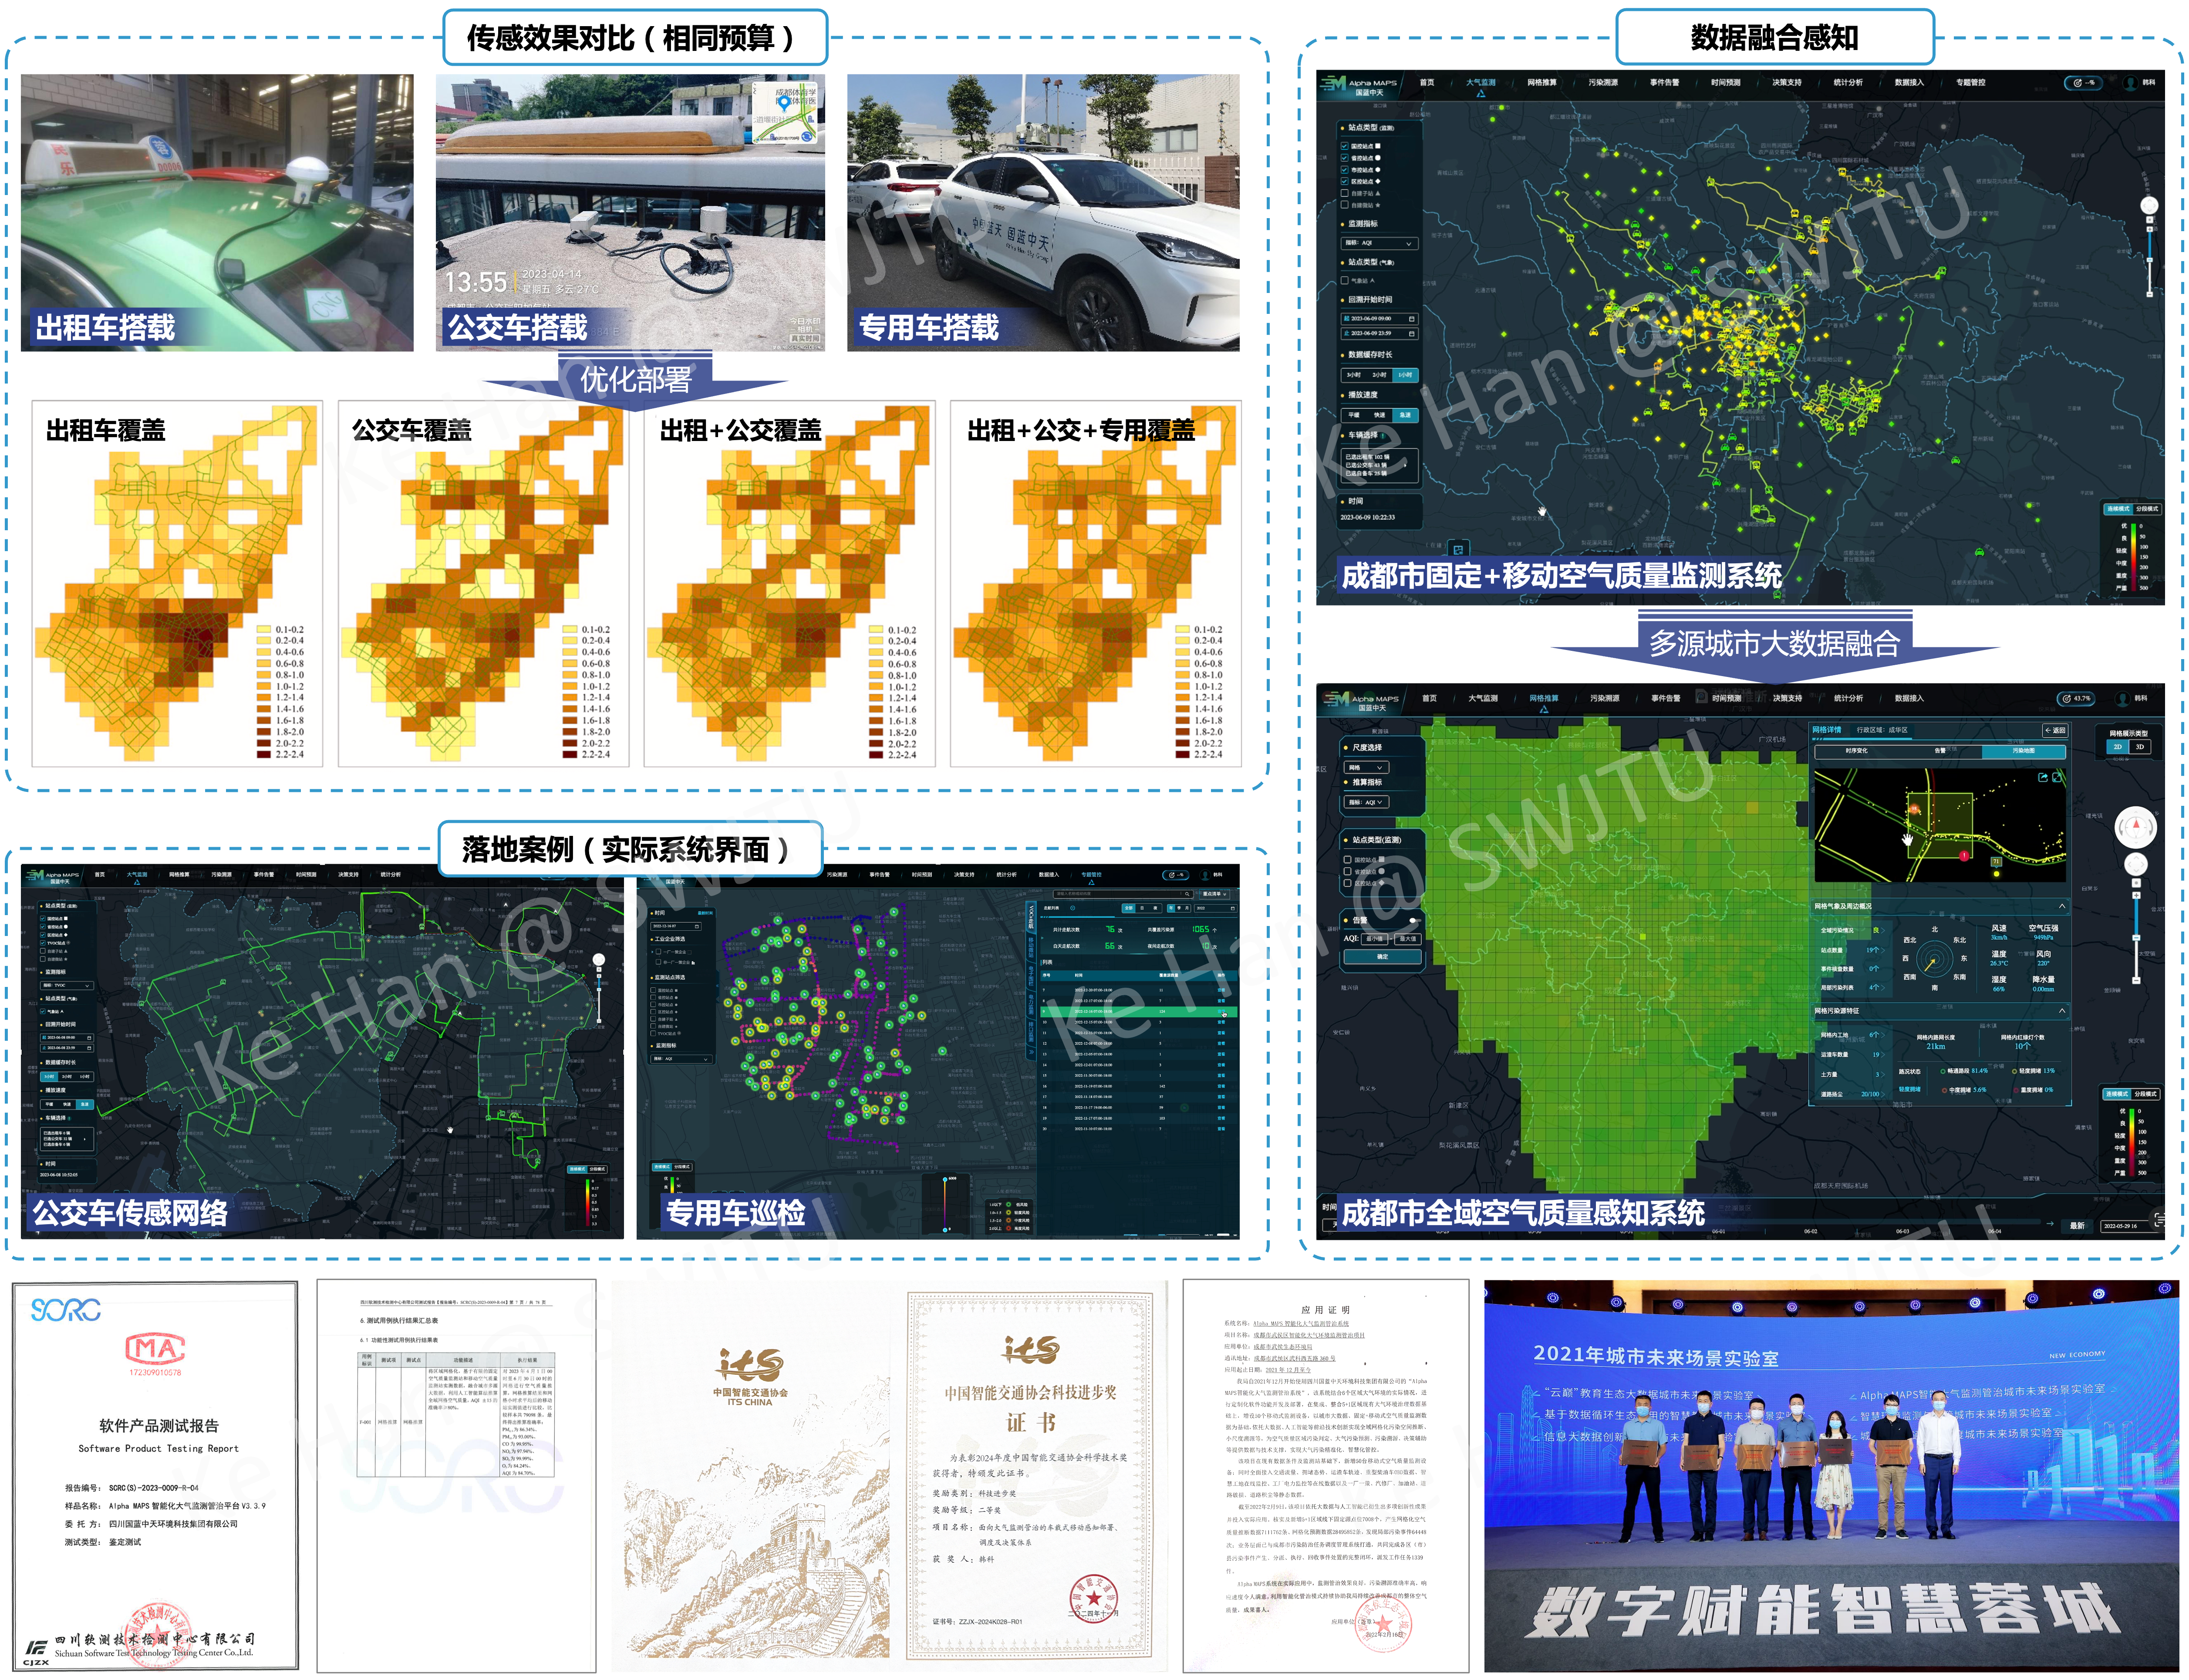The height and width of the screenshot is (1680, 2189).
Task: Click the share icon on the pollution mini-map
Action: point(2043,777)
